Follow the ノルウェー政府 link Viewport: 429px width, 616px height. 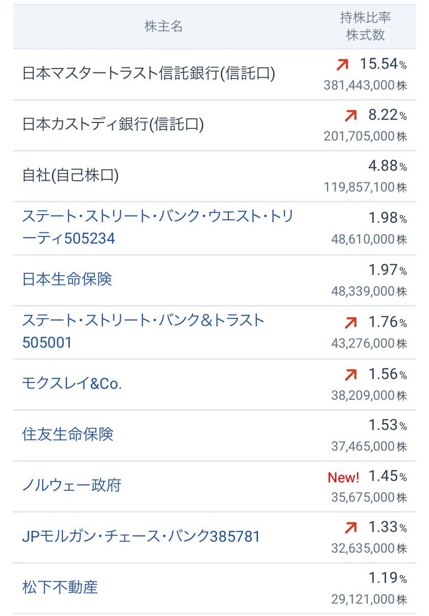tap(72, 485)
